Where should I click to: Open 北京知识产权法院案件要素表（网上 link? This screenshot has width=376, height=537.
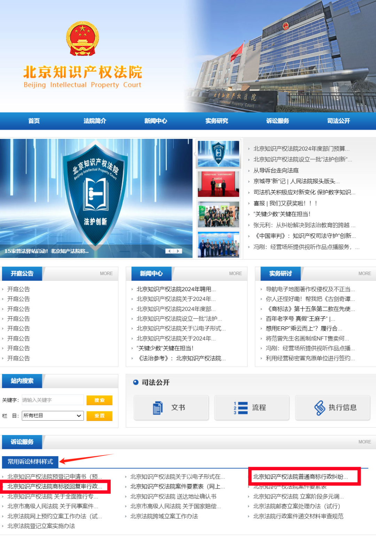coord(178,487)
